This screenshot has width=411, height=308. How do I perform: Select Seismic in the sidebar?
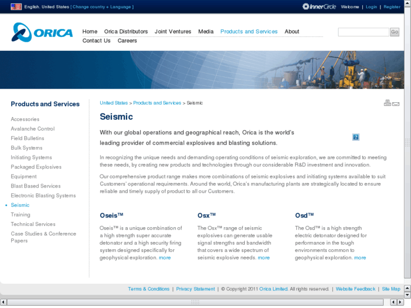20,205
